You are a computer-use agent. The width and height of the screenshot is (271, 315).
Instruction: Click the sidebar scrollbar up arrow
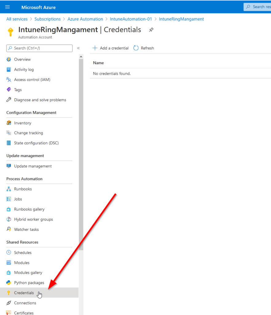click(81, 57)
